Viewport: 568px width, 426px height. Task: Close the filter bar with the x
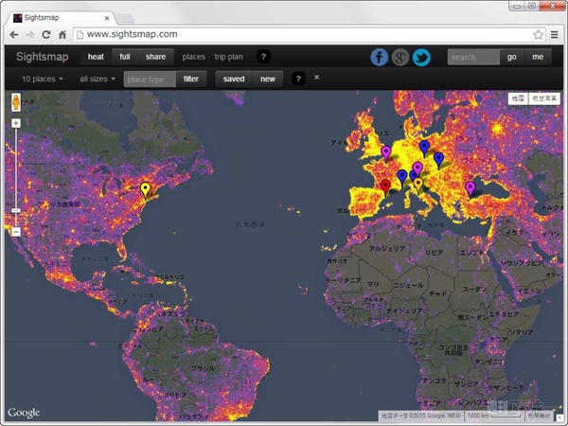click(x=317, y=78)
